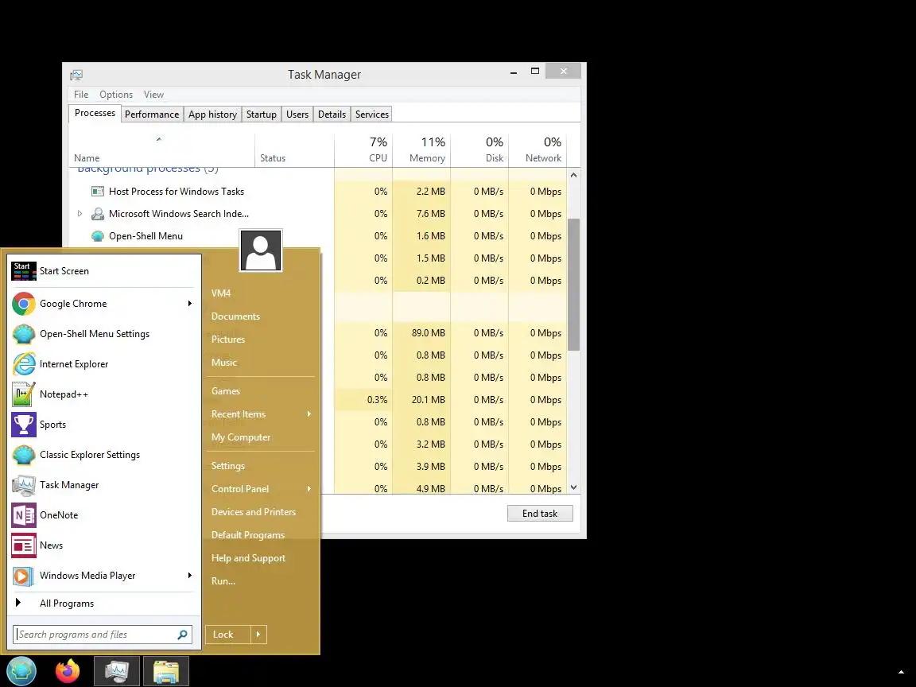Click Microsoft Windows Search Indexer icon
This screenshot has width=916, height=687.
[98, 214]
